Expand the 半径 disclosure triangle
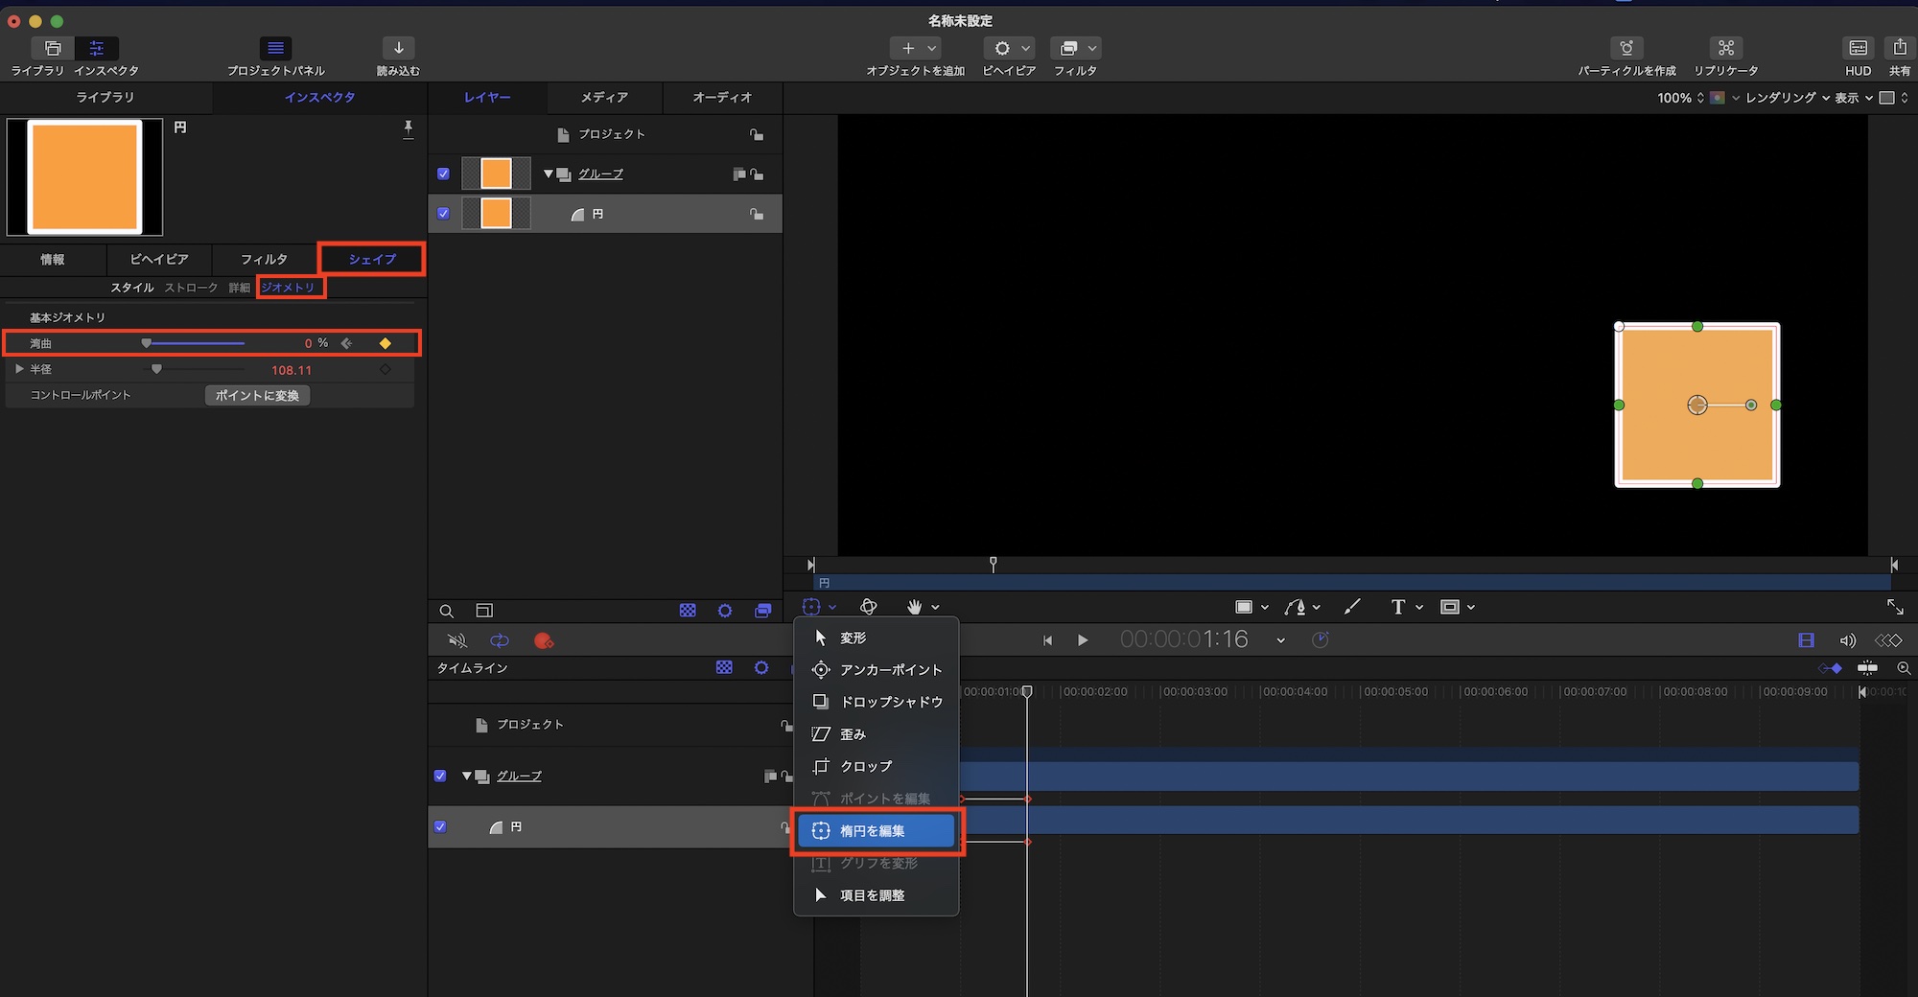Screen dimensions: 1918x997 (x=19, y=369)
